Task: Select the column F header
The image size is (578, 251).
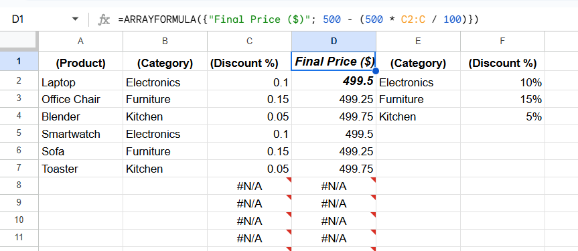Action: point(502,41)
